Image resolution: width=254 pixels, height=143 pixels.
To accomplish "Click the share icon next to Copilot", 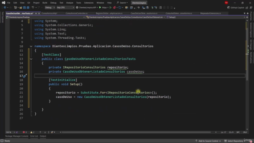I will 247,8.
